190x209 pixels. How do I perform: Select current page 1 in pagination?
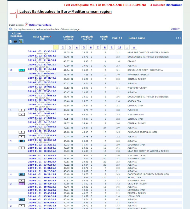point(56,47)
